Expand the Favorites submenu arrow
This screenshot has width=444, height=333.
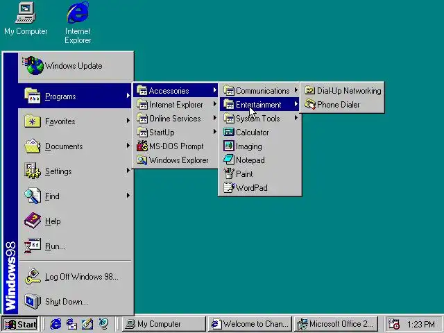pyautogui.click(x=128, y=121)
